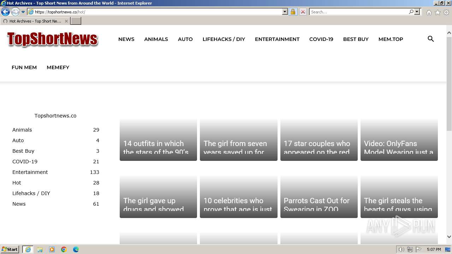The width and height of the screenshot is (452, 254).
Task: Select the Best Buy category in sidebar
Action: point(23,151)
